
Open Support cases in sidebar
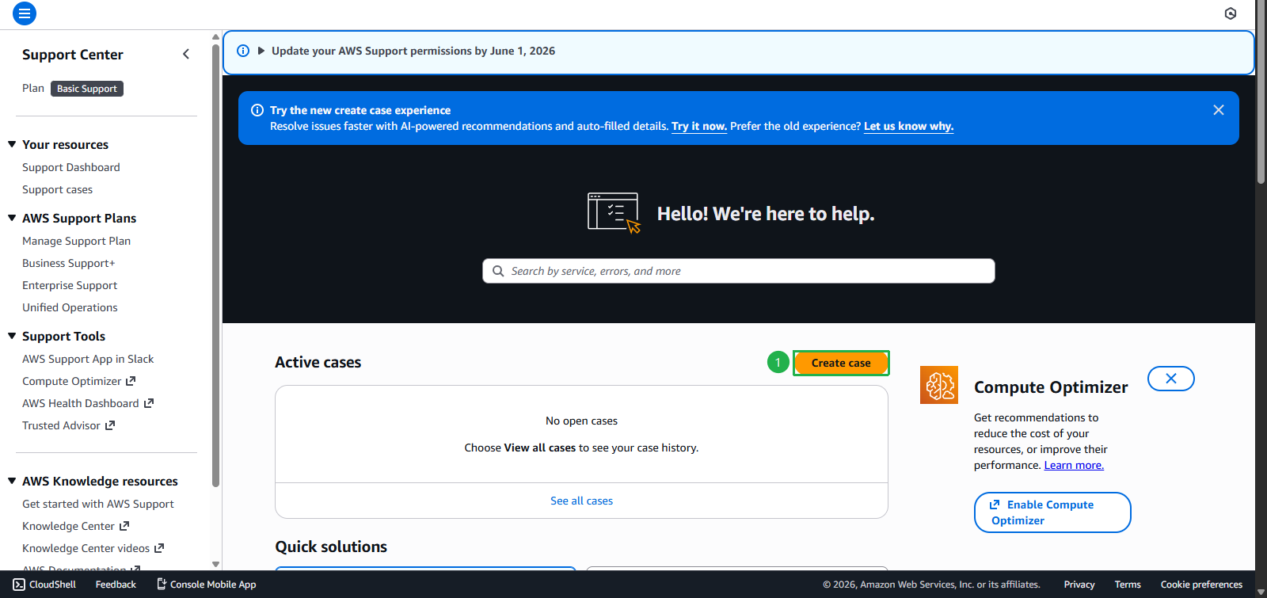(x=57, y=189)
